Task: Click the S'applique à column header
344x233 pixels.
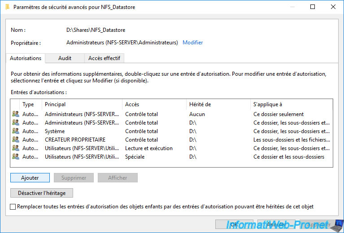Action: [291, 104]
